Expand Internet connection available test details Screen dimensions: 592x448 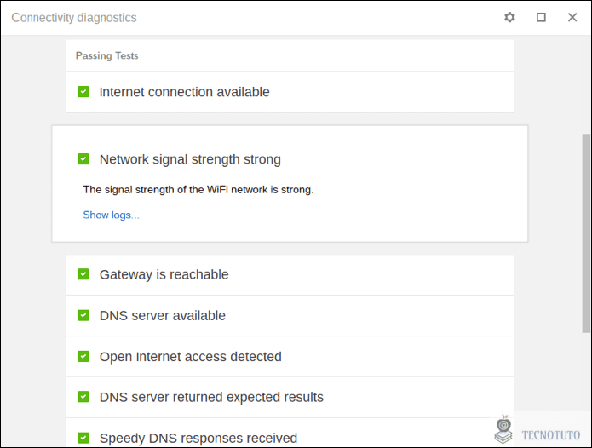pyautogui.click(x=290, y=92)
